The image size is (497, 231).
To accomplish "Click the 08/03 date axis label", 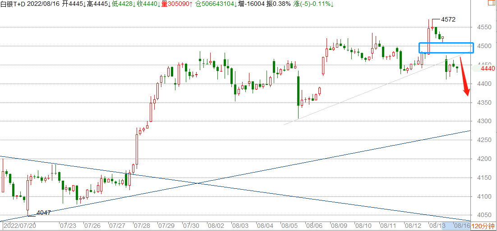I will 240,226.
